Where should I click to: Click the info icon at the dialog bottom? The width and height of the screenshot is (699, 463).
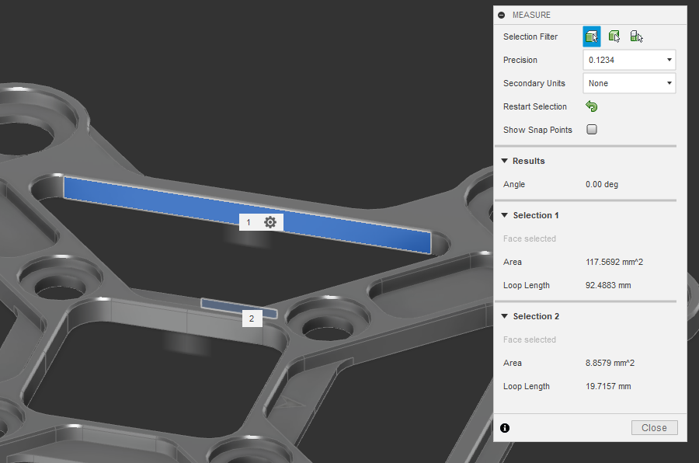click(505, 427)
